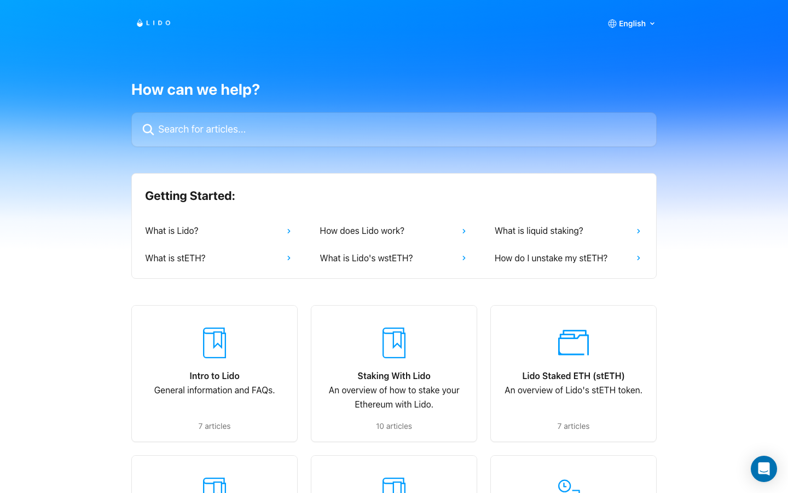Open the What is stETH? article
Image resolution: width=788 pixels, height=493 pixels.
(x=175, y=257)
